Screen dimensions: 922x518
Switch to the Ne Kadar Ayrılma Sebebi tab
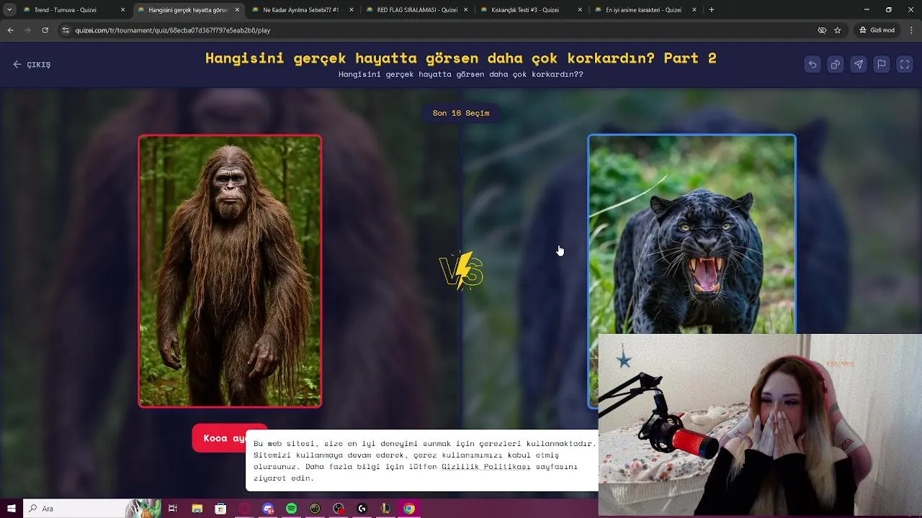tap(301, 10)
